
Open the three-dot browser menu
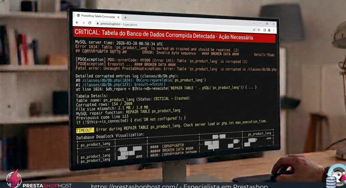tap(274, 30)
